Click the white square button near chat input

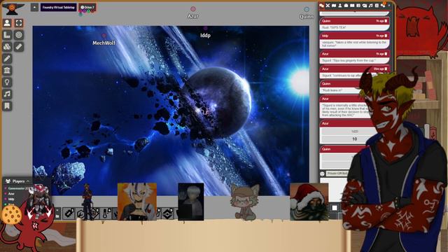(x=335, y=208)
